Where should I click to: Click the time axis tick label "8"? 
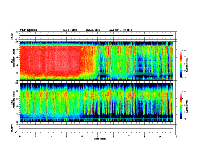click(x=144, y=136)
